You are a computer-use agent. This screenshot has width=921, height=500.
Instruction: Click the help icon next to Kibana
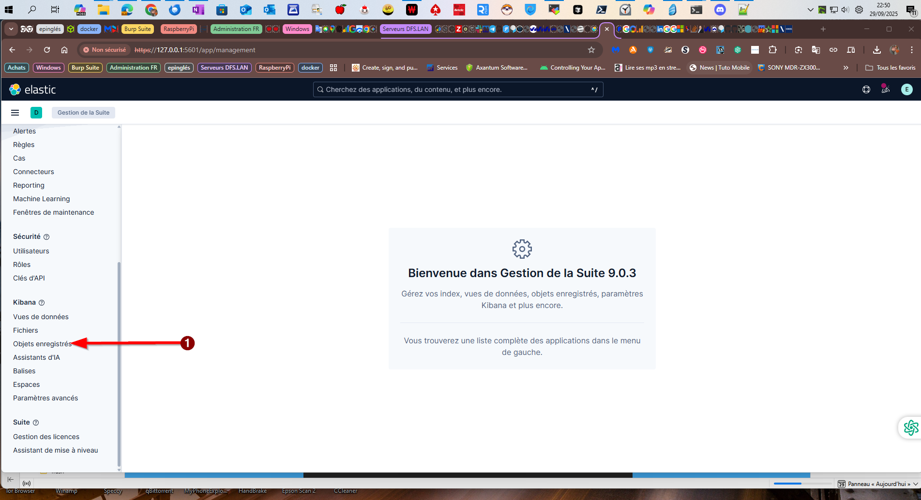pyautogui.click(x=42, y=303)
